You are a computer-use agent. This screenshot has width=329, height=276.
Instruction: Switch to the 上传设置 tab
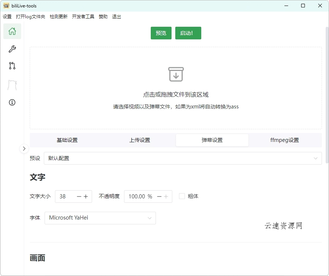pyautogui.click(x=139, y=140)
